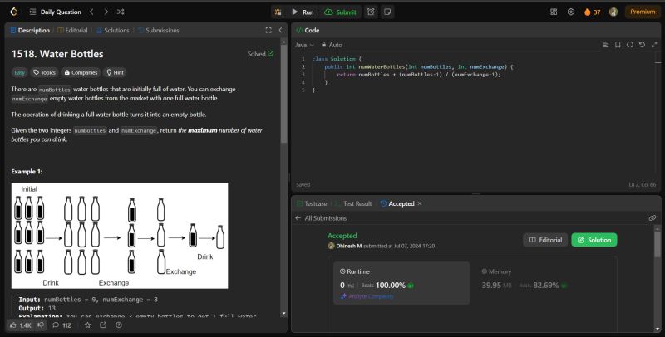Open the settings gear icon
The width and height of the screenshot is (665, 337).
pyautogui.click(x=571, y=12)
